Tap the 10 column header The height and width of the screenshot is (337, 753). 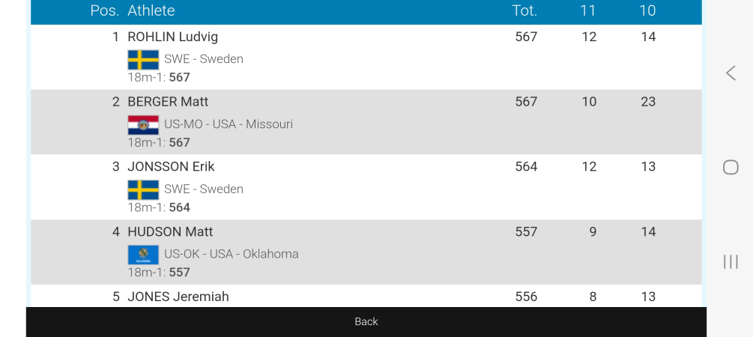(x=647, y=10)
